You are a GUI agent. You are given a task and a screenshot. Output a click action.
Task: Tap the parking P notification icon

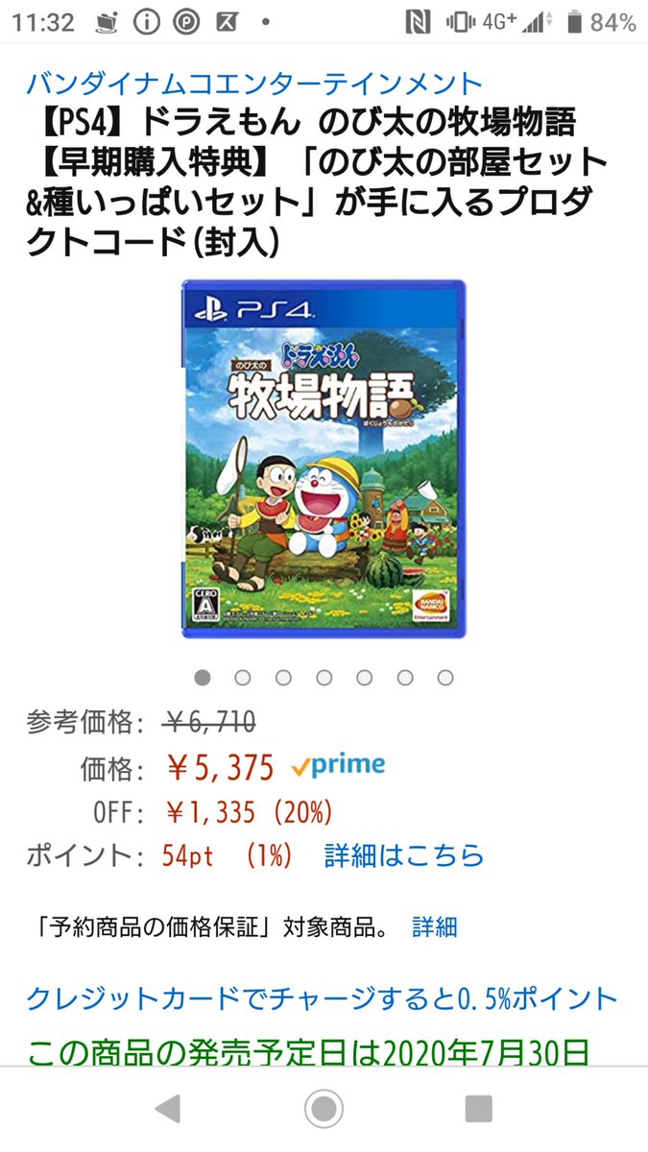click(186, 22)
